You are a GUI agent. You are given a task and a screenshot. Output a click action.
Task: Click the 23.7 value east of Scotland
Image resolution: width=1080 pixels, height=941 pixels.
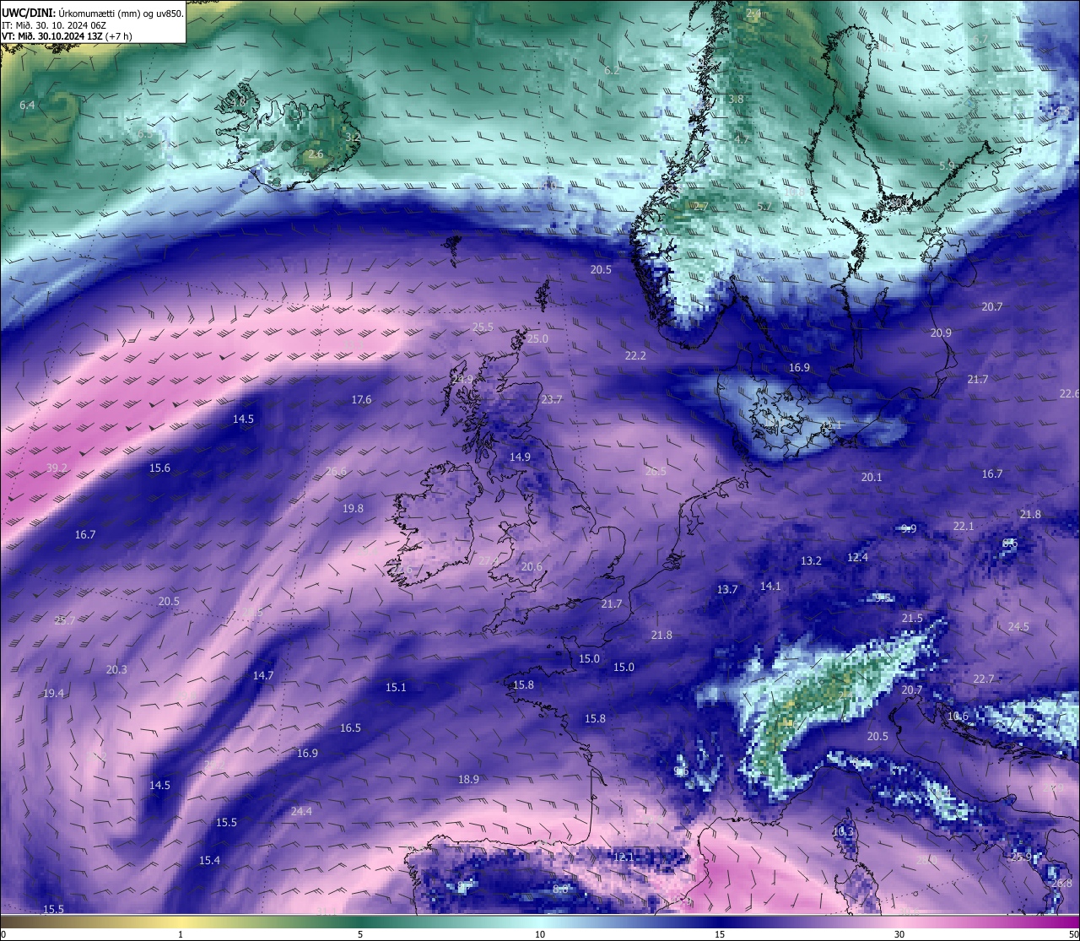(x=551, y=399)
